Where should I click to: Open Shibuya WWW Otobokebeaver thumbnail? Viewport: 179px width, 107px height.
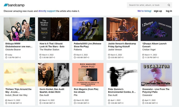[x=19, y=29]
